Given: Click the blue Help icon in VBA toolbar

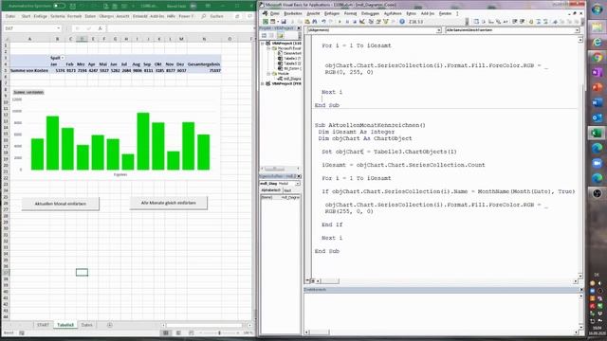Looking at the screenshot, I should point(402,22).
